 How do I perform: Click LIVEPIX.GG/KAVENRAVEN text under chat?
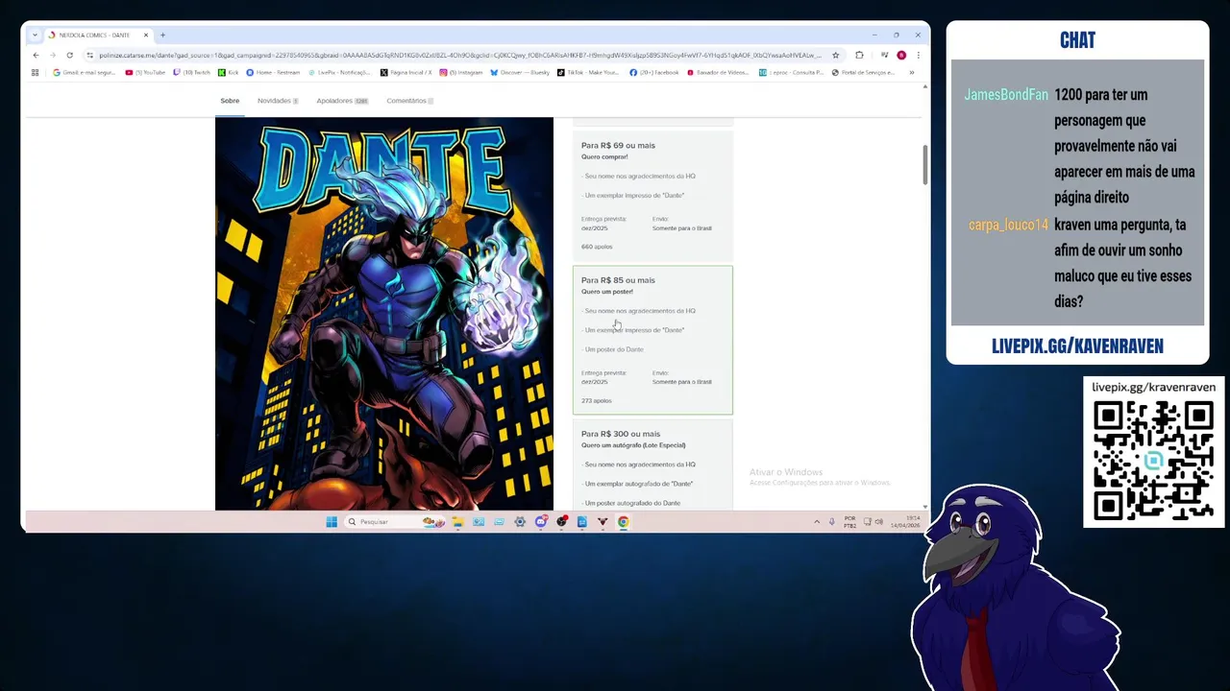(1077, 346)
